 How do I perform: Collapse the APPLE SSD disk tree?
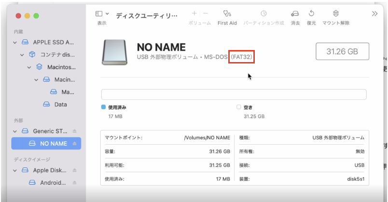(x=15, y=42)
